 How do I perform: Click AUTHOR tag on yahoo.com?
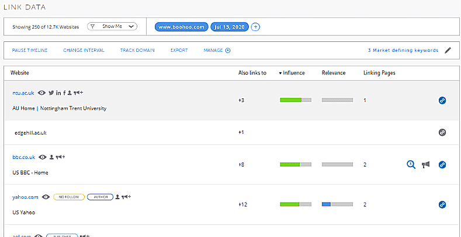(x=100, y=197)
